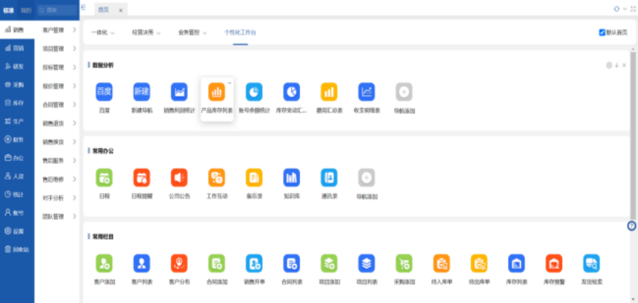
Task: Launch the 知识库 icon
Action: pos(291,177)
